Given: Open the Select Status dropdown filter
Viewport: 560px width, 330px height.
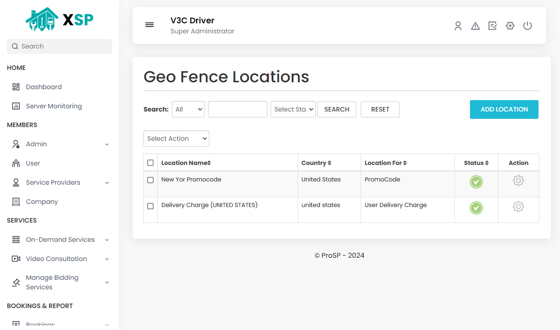Looking at the screenshot, I should (293, 109).
